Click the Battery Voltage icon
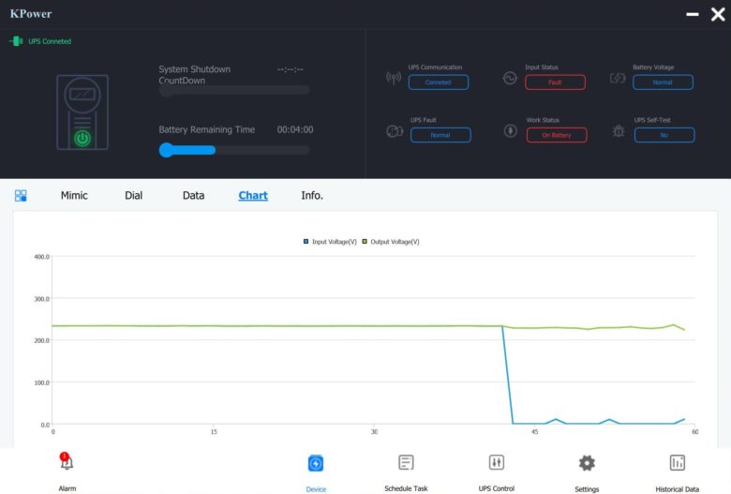This screenshot has height=494, width=731. click(x=618, y=78)
